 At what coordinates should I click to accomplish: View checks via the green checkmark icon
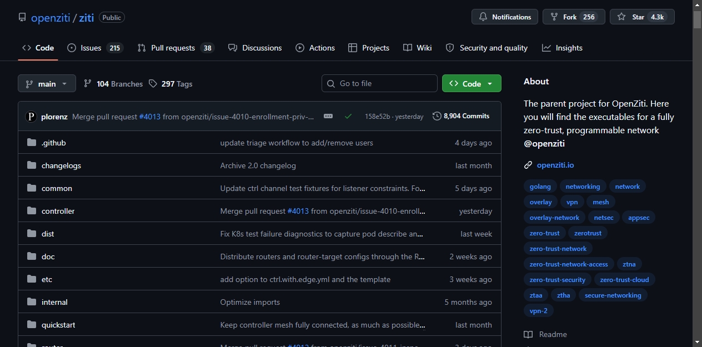pyautogui.click(x=348, y=116)
